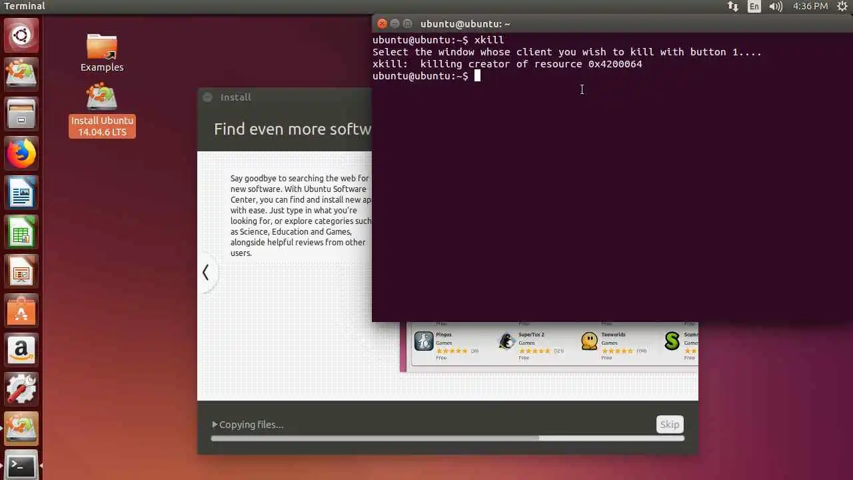The height and width of the screenshot is (480, 853).
Task: Click the terminal prompt input line
Action: (x=426, y=76)
